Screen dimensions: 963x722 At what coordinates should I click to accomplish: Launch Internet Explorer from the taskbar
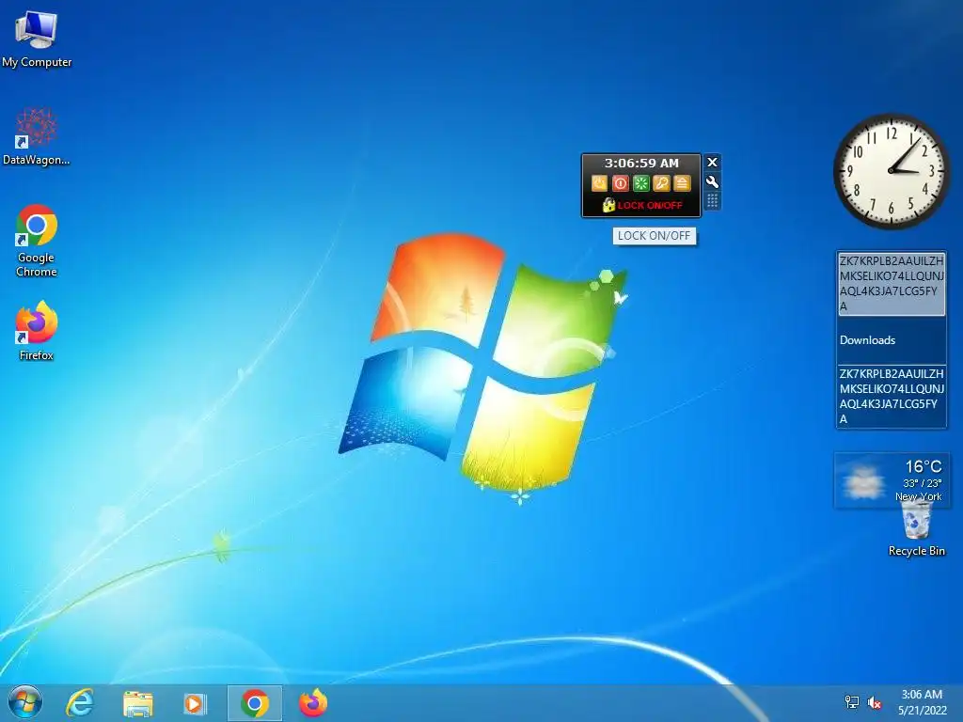(x=80, y=702)
